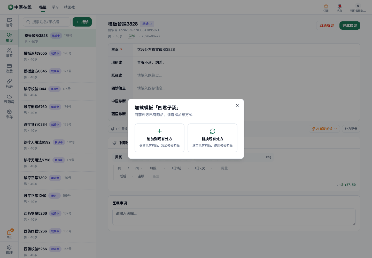Click the 备注 field
This screenshot has height=258, width=372.
(160, 176)
